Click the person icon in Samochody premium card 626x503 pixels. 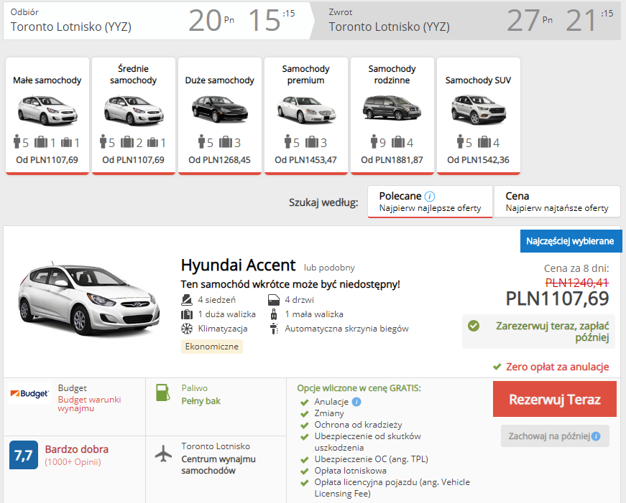pos(287,141)
